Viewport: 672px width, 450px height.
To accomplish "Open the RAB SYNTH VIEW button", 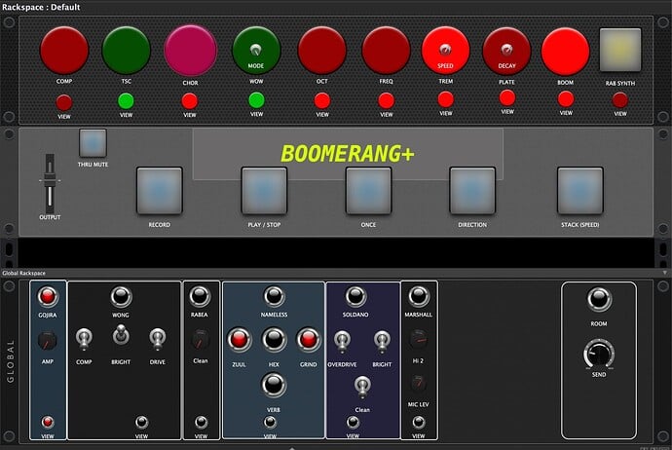I will (620, 100).
